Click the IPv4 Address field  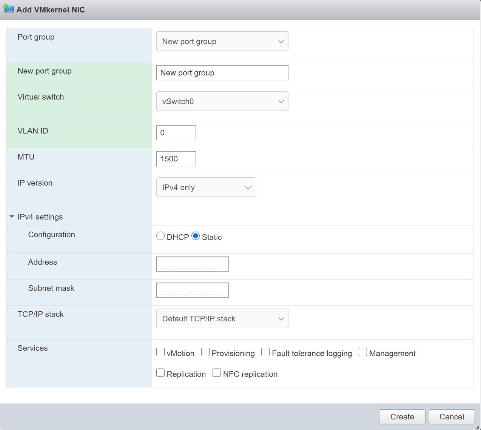[x=192, y=264]
